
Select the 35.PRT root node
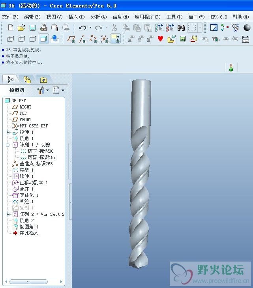[x=19, y=101]
